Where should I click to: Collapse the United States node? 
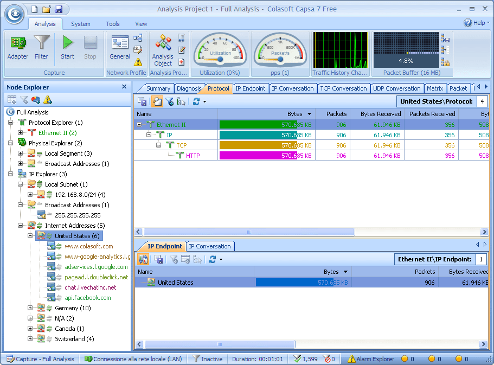click(31, 236)
